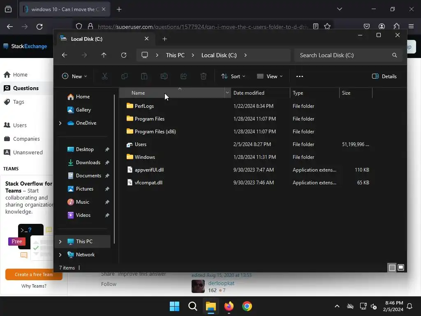Click the Share icon in Explorer toolbar
This screenshot has height=316, width=421.
click(184, 76)
